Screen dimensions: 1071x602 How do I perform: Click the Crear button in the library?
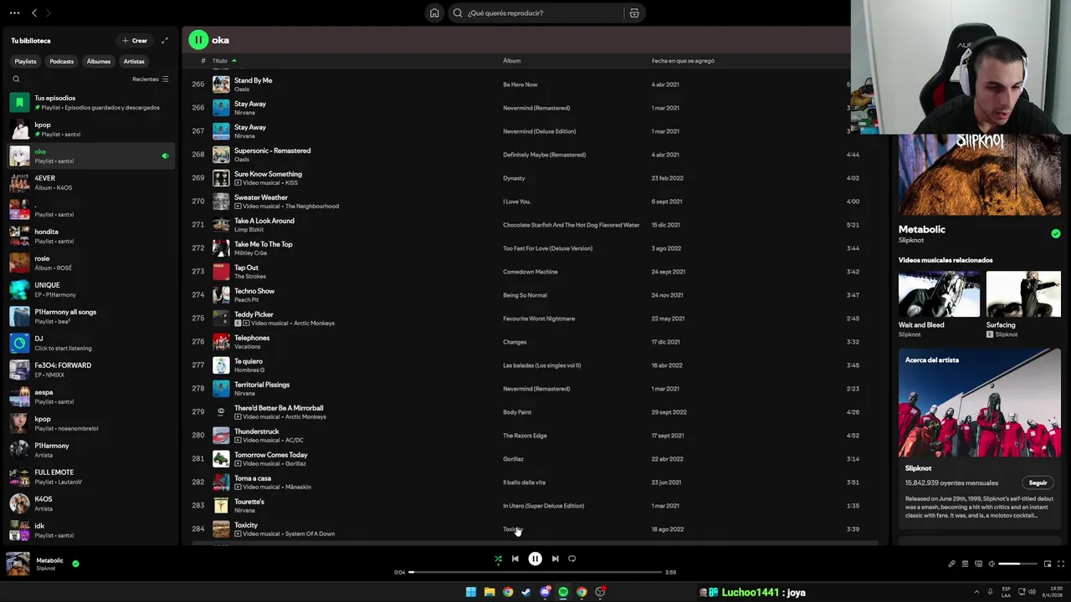point(134,40)
